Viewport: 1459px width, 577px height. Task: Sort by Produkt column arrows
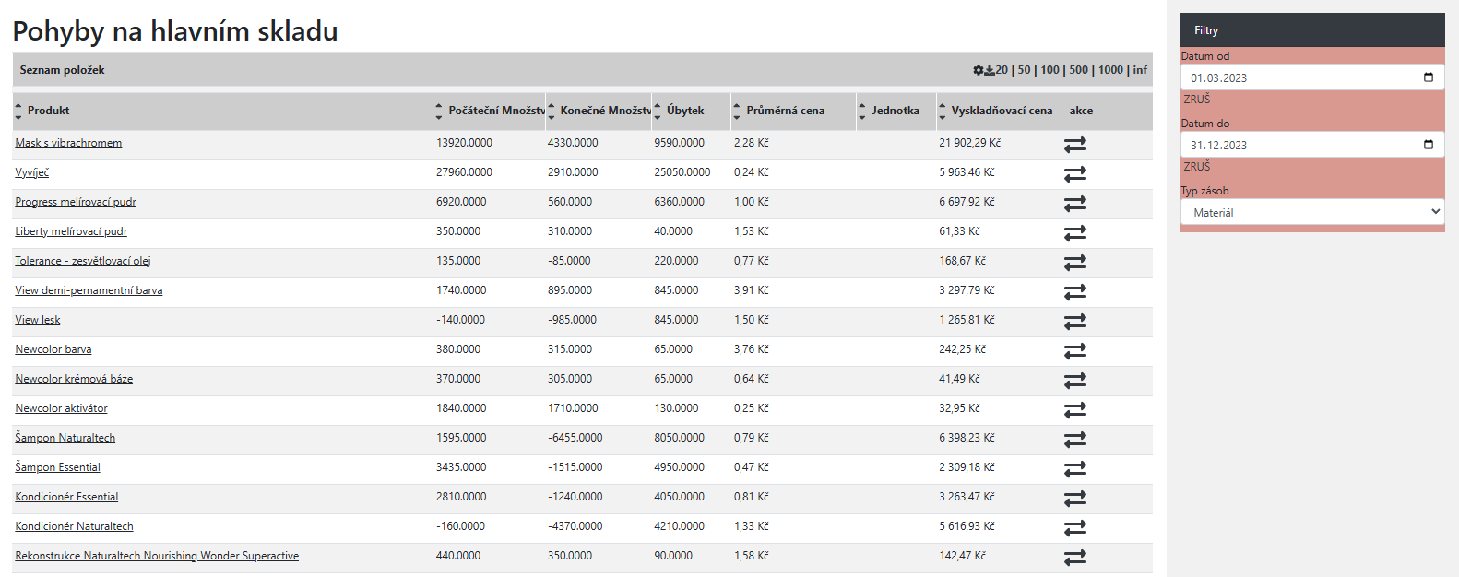click(x=18, y=111)
